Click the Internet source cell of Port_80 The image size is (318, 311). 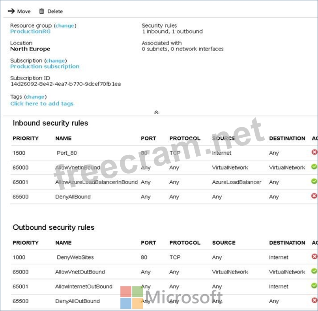pos(222,153)
